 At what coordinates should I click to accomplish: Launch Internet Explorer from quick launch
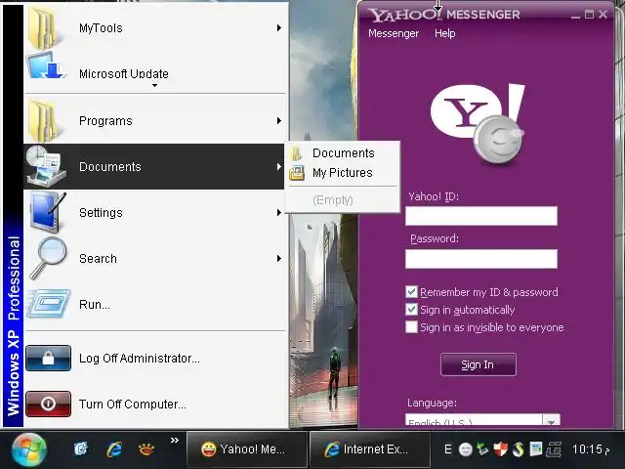(x=114, y=449)
